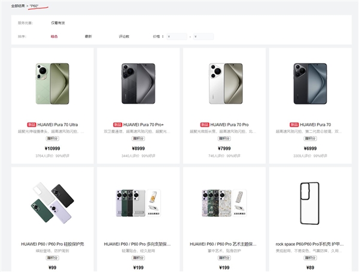Click the maximum price input field
The width and height of the screenshot is (359, 272).
[203, 36]
